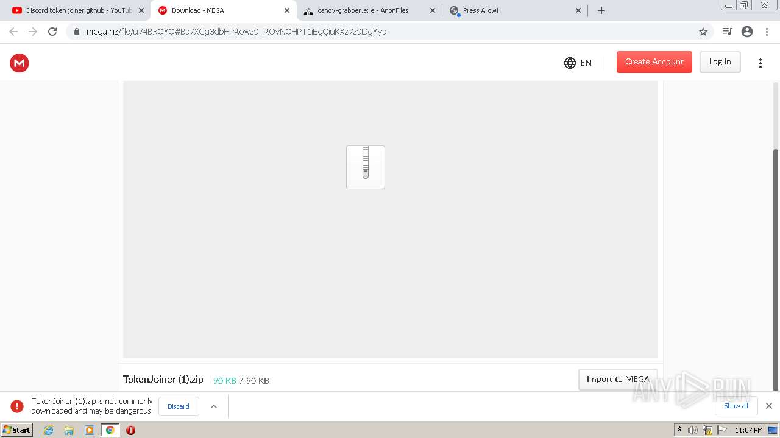Bookmark this page with the star
This screenshot has width=780, height=438.
point(703,32)
